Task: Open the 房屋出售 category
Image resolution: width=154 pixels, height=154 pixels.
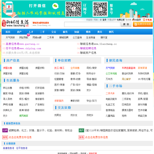Action: click(8, 68)
